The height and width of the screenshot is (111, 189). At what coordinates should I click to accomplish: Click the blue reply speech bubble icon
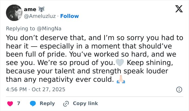pyautogui.click(x=33, y=103)
